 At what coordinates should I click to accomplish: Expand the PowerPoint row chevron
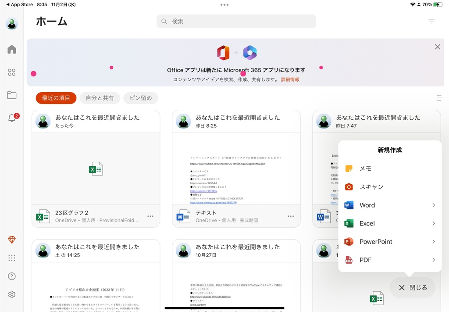coord(434,242)
